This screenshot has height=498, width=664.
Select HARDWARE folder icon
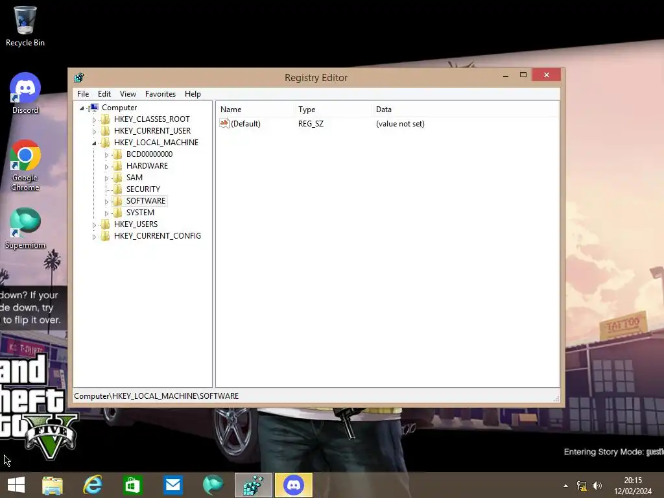pyautogui.click(x=118, y=165)
